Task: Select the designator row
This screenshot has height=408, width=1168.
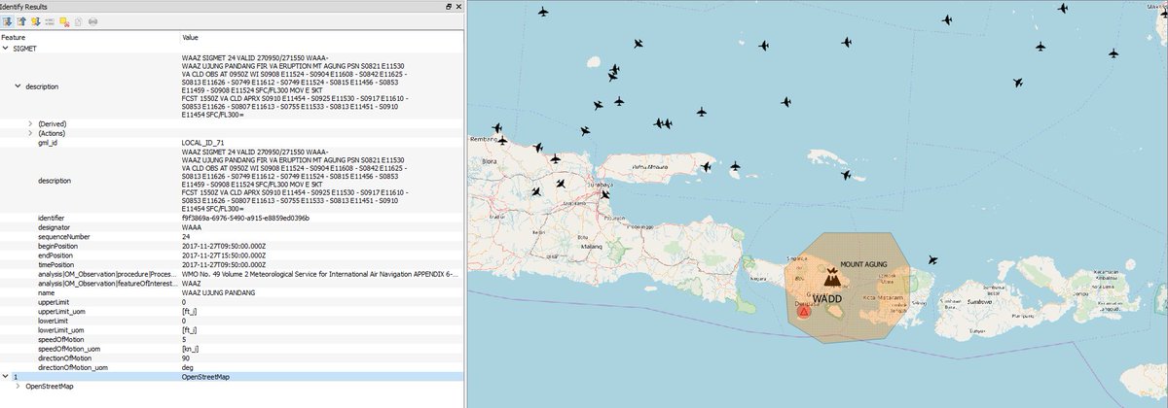Action: tap(231, 227)
